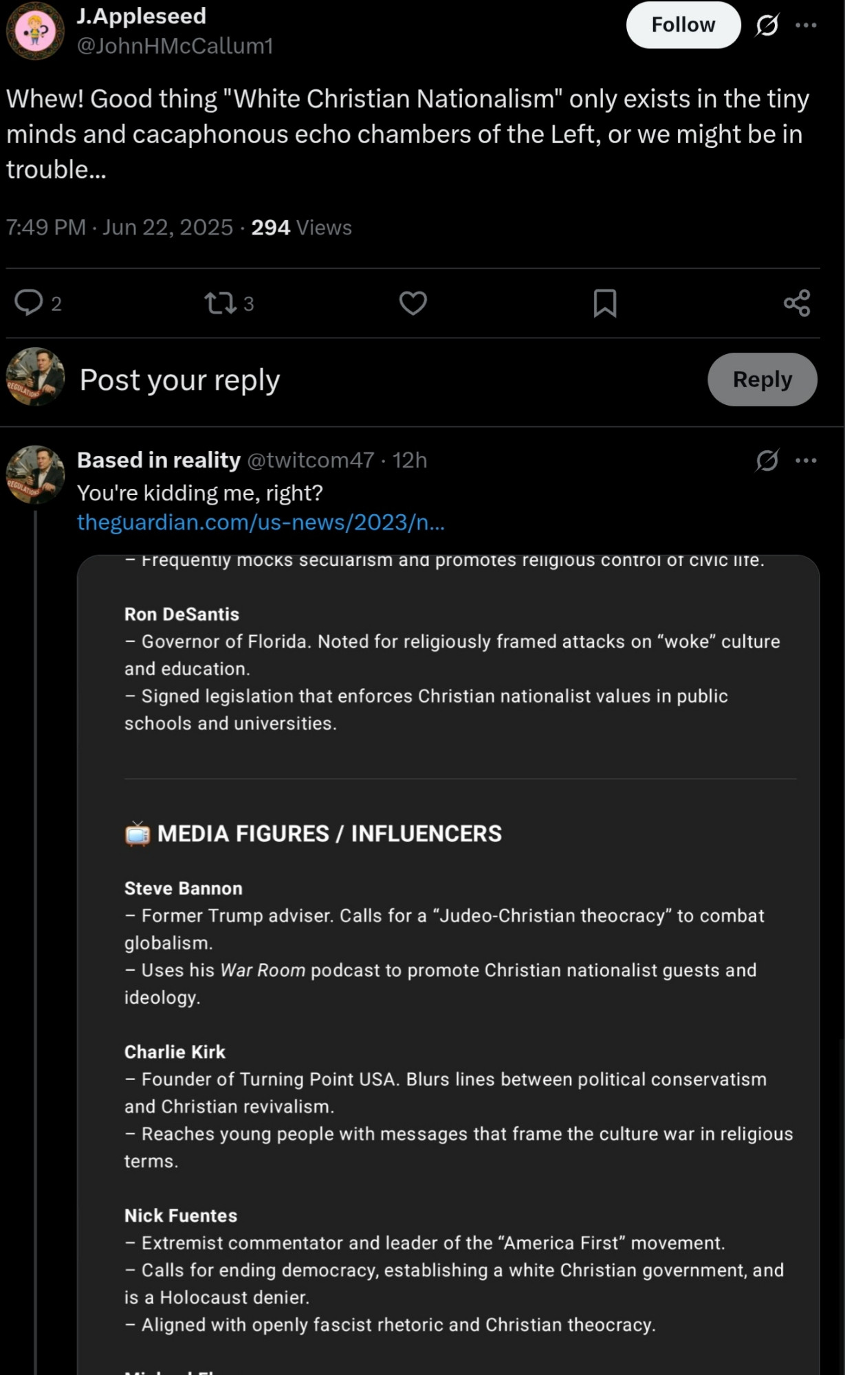This screenshot has width=845, height=1375.
Task: Open Based in reality profile picture
Action: [35, 474]
